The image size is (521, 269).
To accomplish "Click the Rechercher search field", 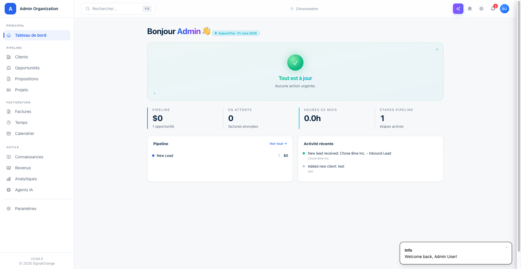I will [118, 9].
